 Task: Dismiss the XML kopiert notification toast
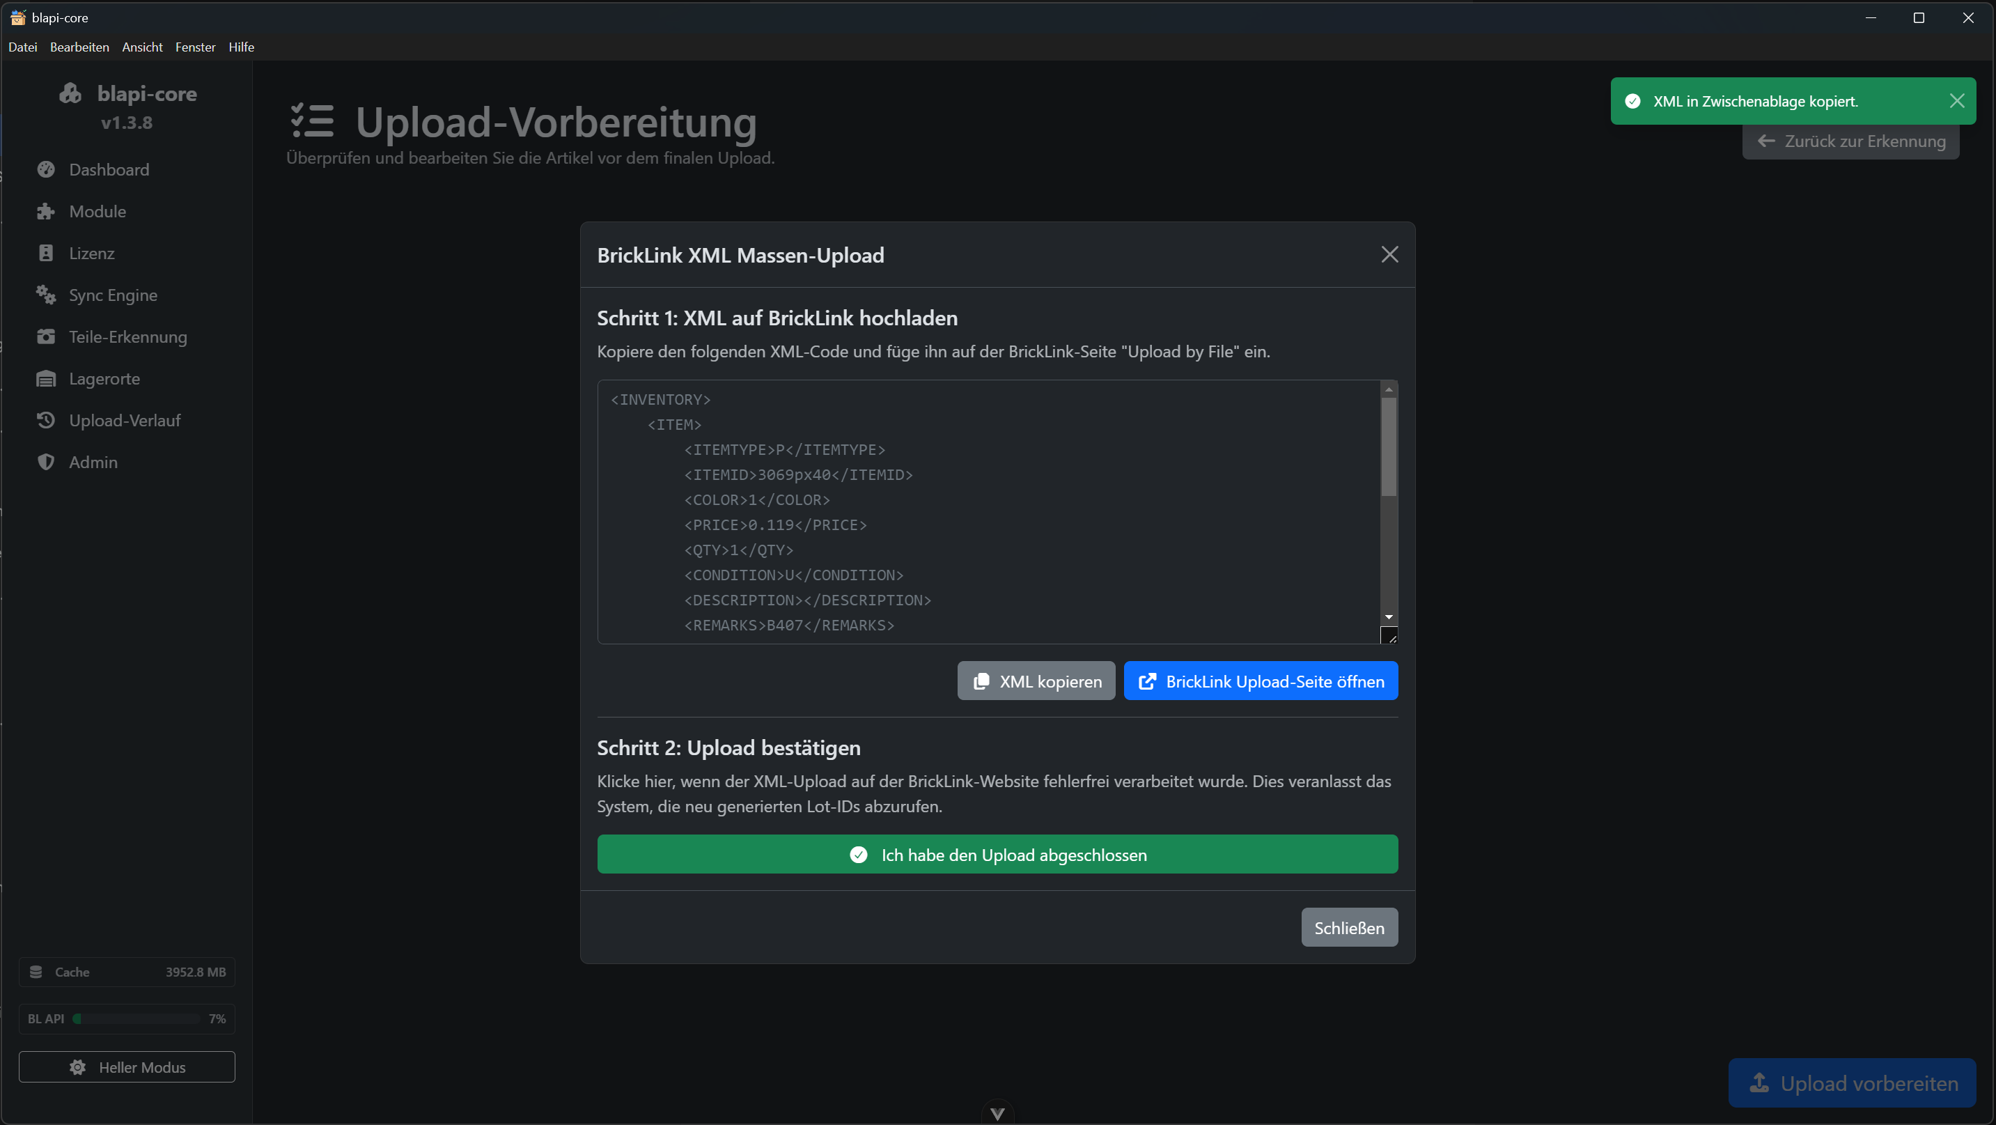pos(1957,102)
